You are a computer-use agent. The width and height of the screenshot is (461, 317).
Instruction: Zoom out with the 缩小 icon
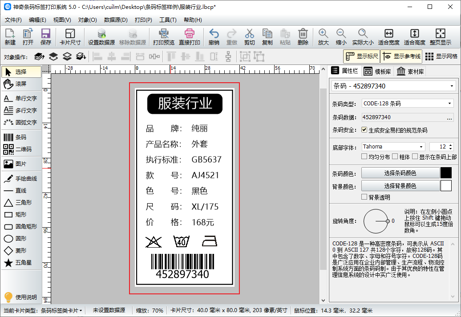tap(341, 37)
